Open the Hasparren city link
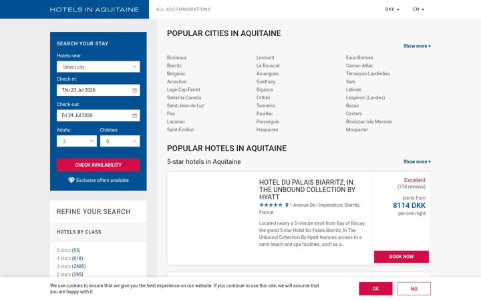Screen dimensions: 481x300 click(x=267, y=129)
